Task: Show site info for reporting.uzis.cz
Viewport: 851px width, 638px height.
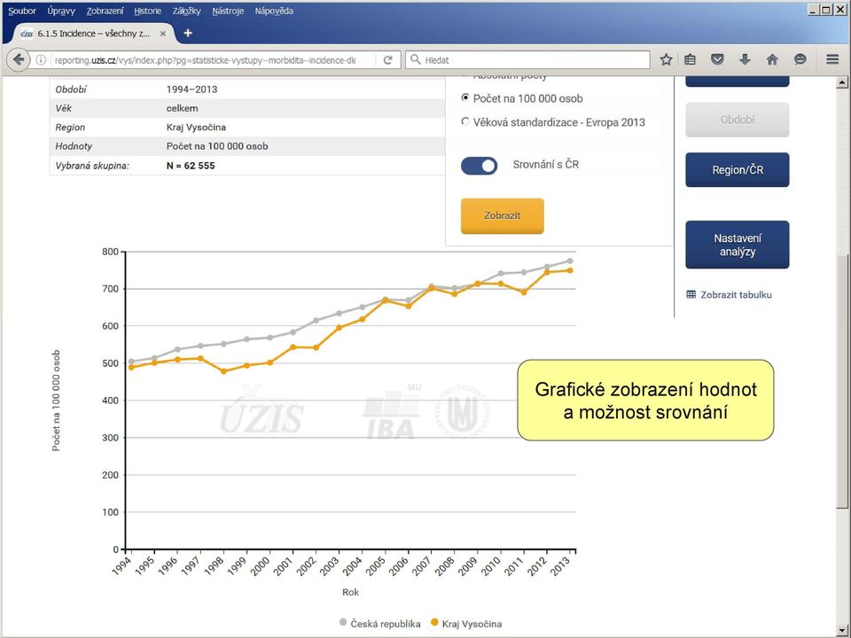Action: click(41, 60)
